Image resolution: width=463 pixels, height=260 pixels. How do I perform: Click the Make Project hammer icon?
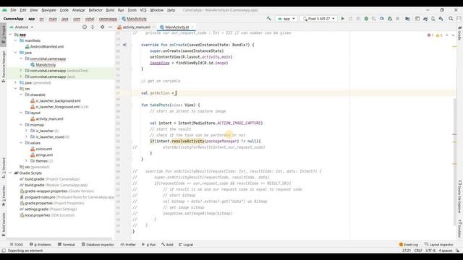268,19
